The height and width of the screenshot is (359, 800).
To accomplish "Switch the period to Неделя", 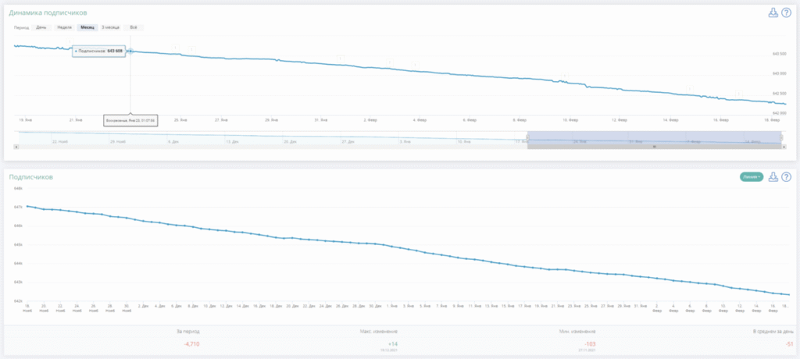I will point(64,27).
